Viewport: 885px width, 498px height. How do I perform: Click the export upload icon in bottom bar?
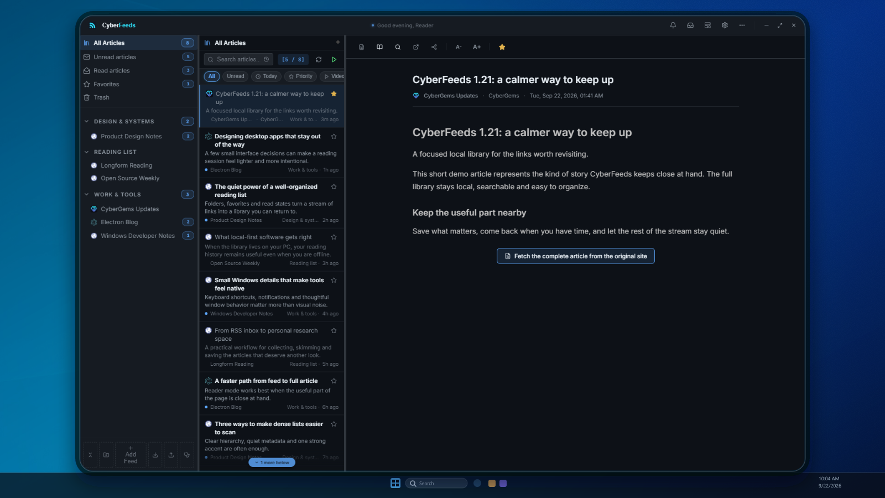coord(171,455)
